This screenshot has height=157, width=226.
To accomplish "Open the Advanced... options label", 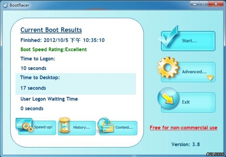I will click(194, 72).
